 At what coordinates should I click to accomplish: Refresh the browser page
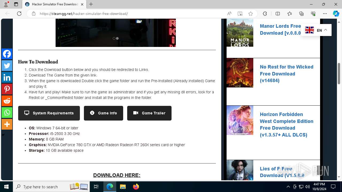click(x=19, y=14)
